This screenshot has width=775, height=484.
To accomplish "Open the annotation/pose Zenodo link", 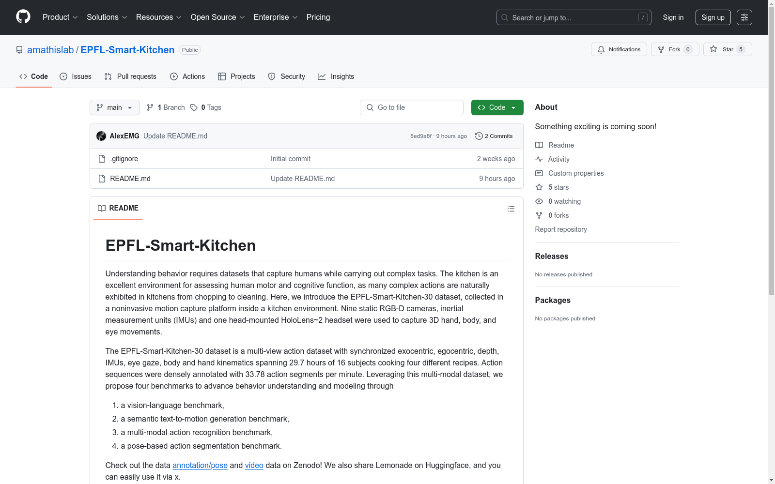I will pyautogui.click(x=200, y=465).
